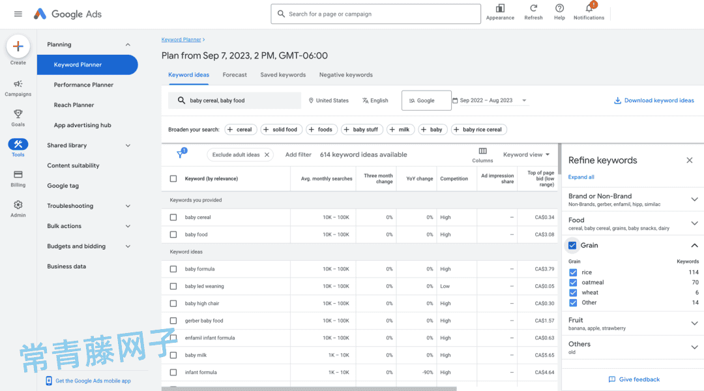Screen dimensions: 704x391
Task: Click the mobile app phone icon
Action: [x=49, y=381]
